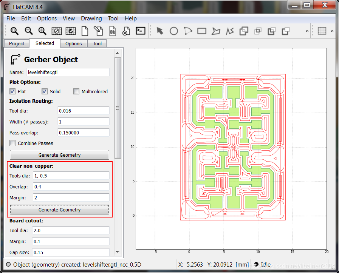Enable the Combine Passes checkbox
Screen dimensions: 339x273
(12, 143)
